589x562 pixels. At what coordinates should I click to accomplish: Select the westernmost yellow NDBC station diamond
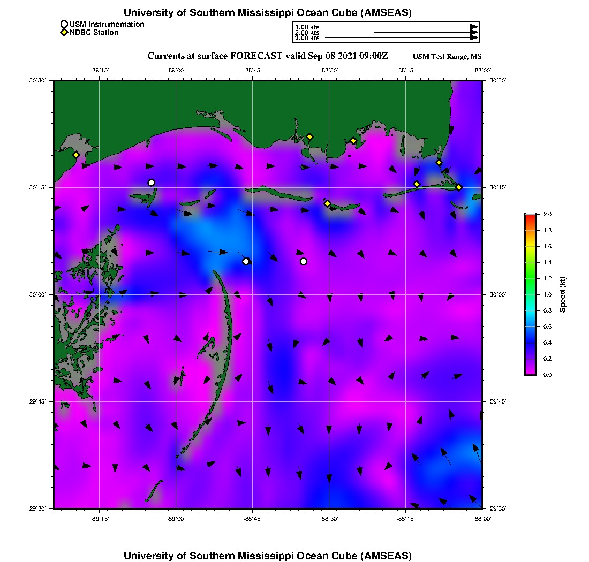click(77, 155)
